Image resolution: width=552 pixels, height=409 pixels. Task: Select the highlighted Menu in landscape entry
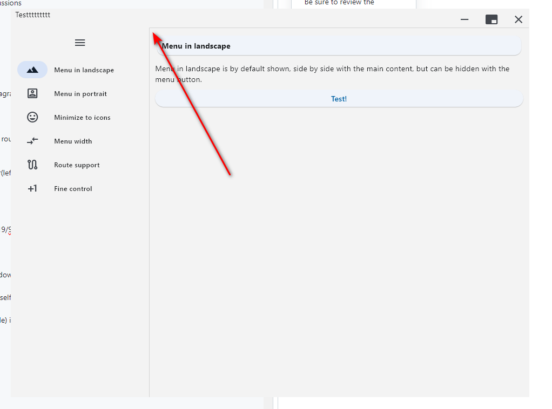coord(84,70)
